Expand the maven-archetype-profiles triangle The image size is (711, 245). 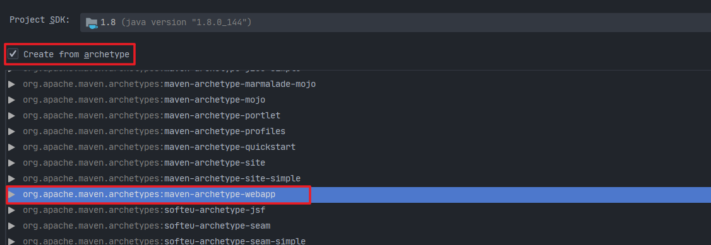[x=12, y=132]
